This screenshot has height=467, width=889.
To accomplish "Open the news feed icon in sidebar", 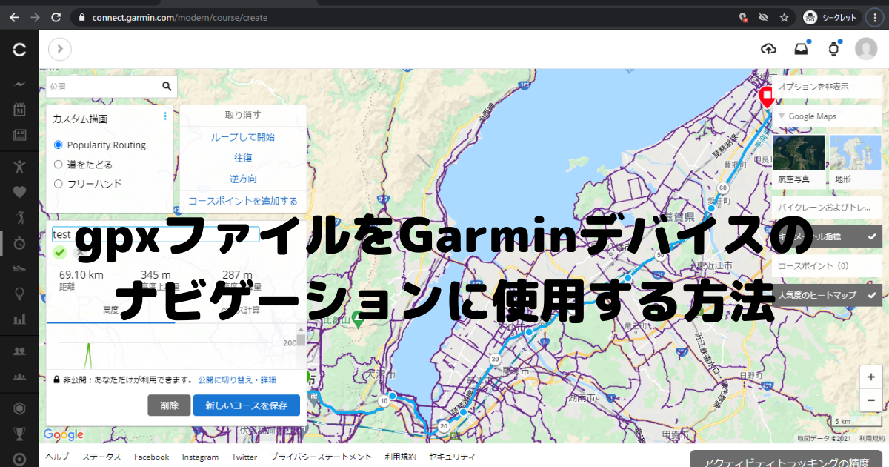I will point(20,135).
